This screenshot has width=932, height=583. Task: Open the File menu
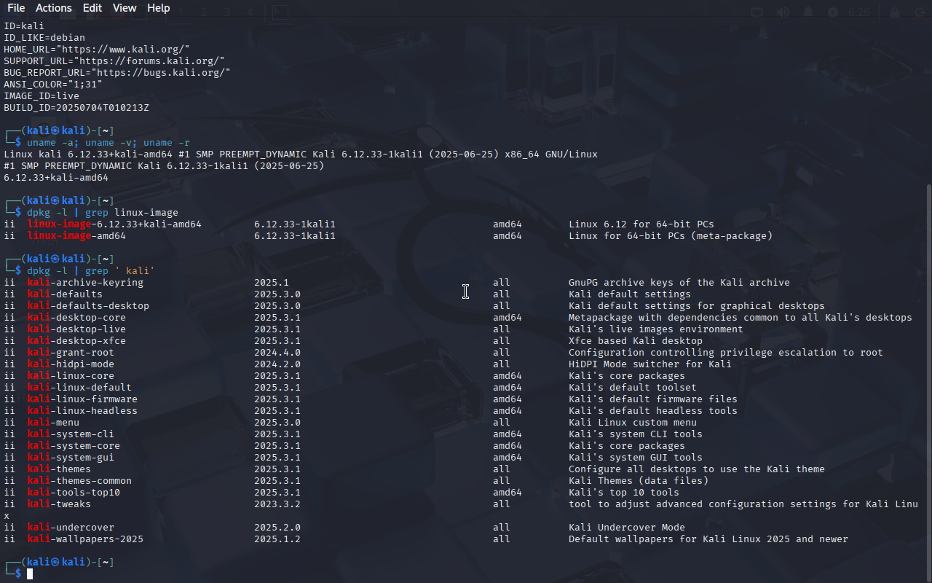15,8
